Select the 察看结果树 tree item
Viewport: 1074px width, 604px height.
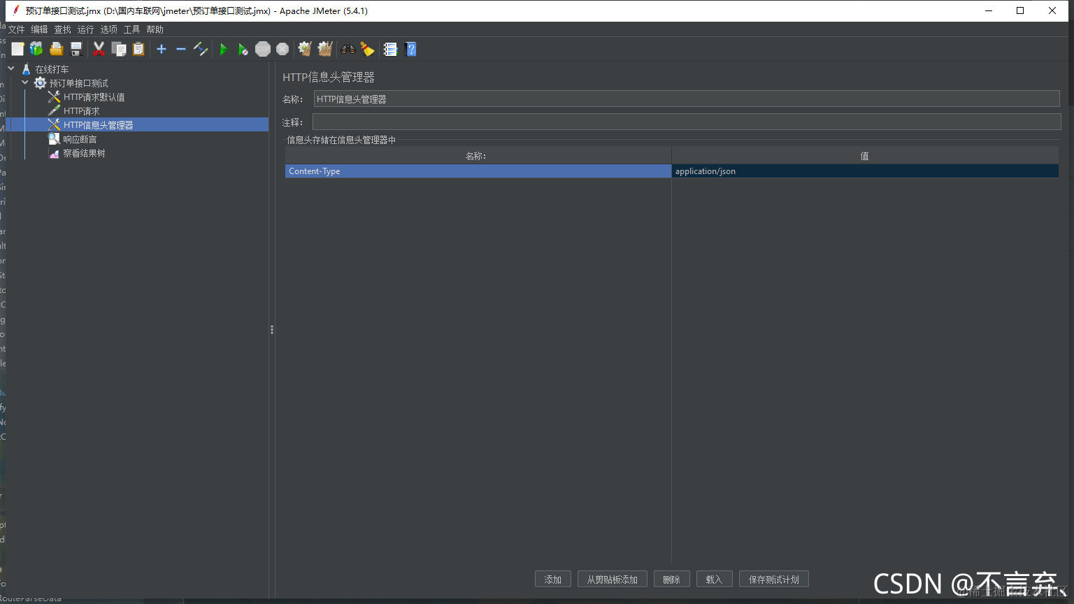point(84,153)
